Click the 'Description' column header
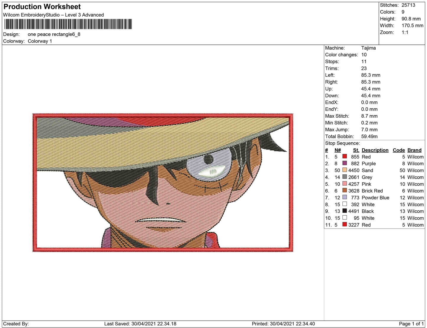The width and height of the screenshot is (427, 328). pyautogui.click(x=375, y=150)
